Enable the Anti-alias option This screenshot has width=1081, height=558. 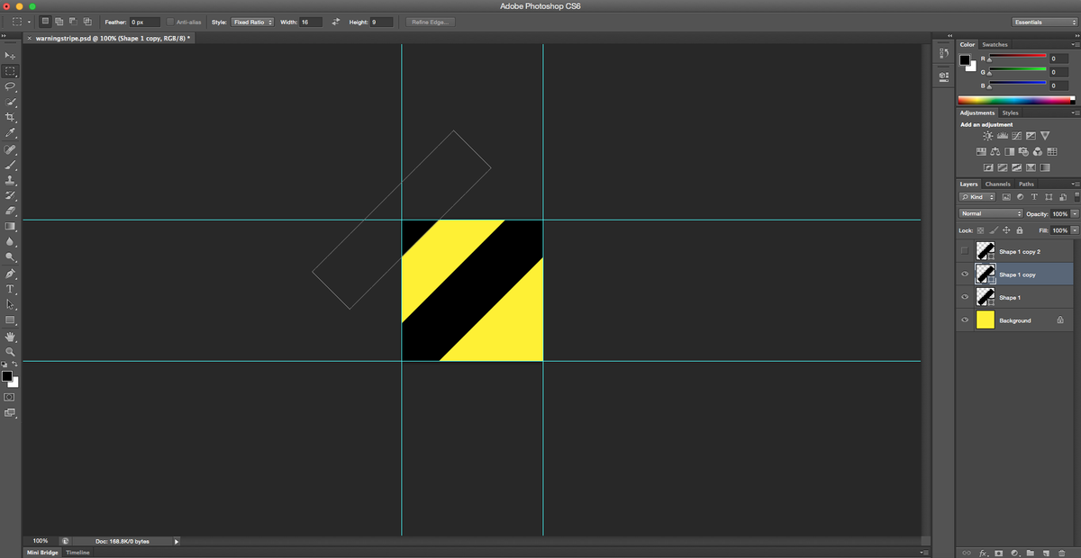point(171,22)
